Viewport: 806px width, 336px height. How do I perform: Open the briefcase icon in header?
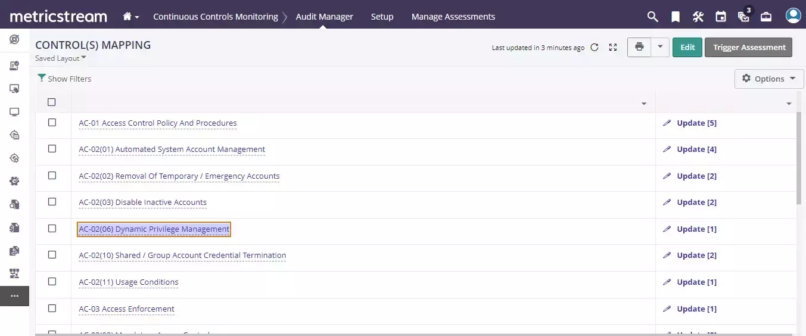coord(766,17)
